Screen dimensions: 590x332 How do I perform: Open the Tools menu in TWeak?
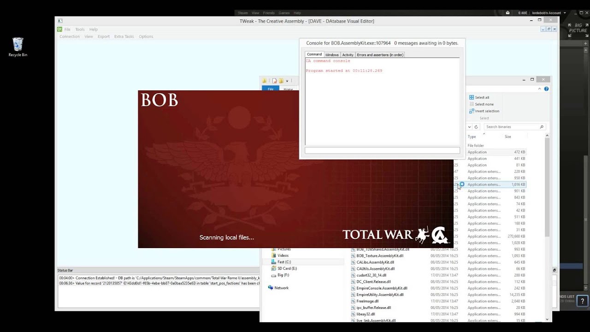point(80,30)
